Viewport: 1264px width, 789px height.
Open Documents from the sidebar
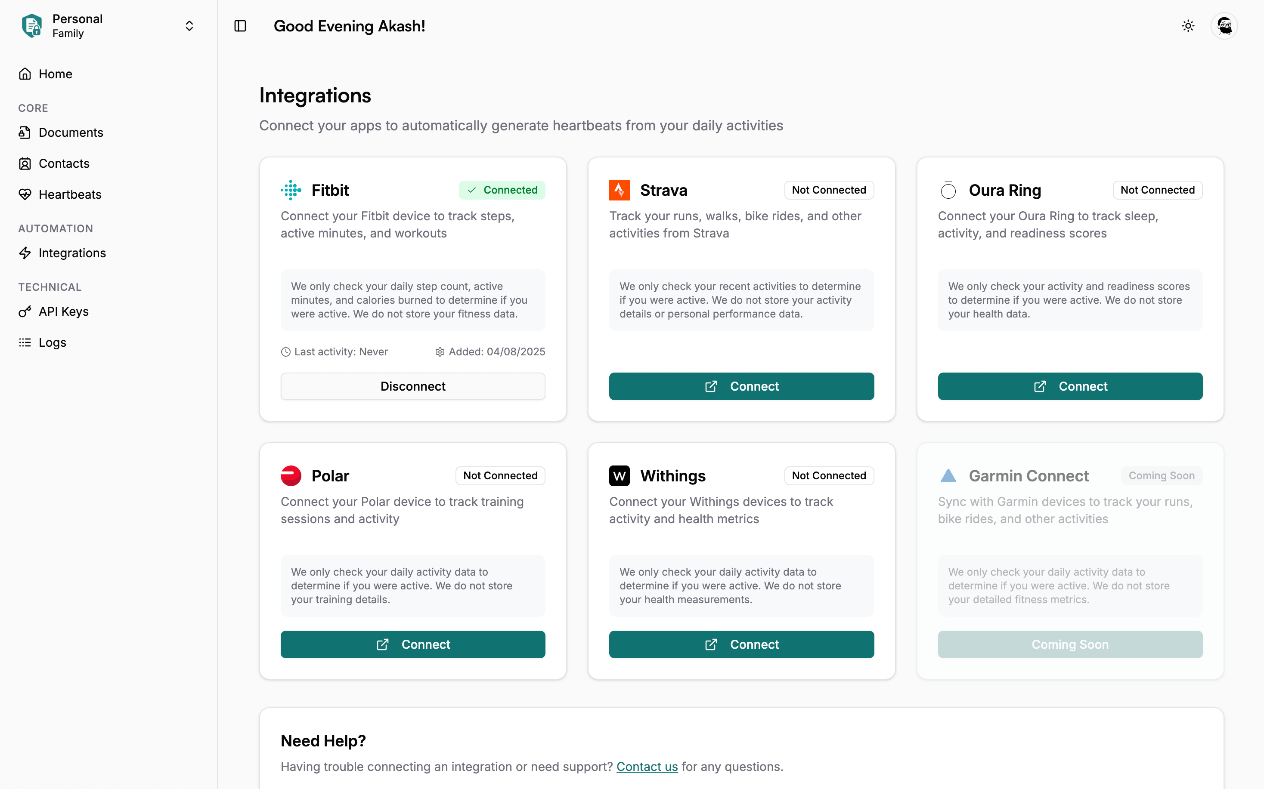71,133
